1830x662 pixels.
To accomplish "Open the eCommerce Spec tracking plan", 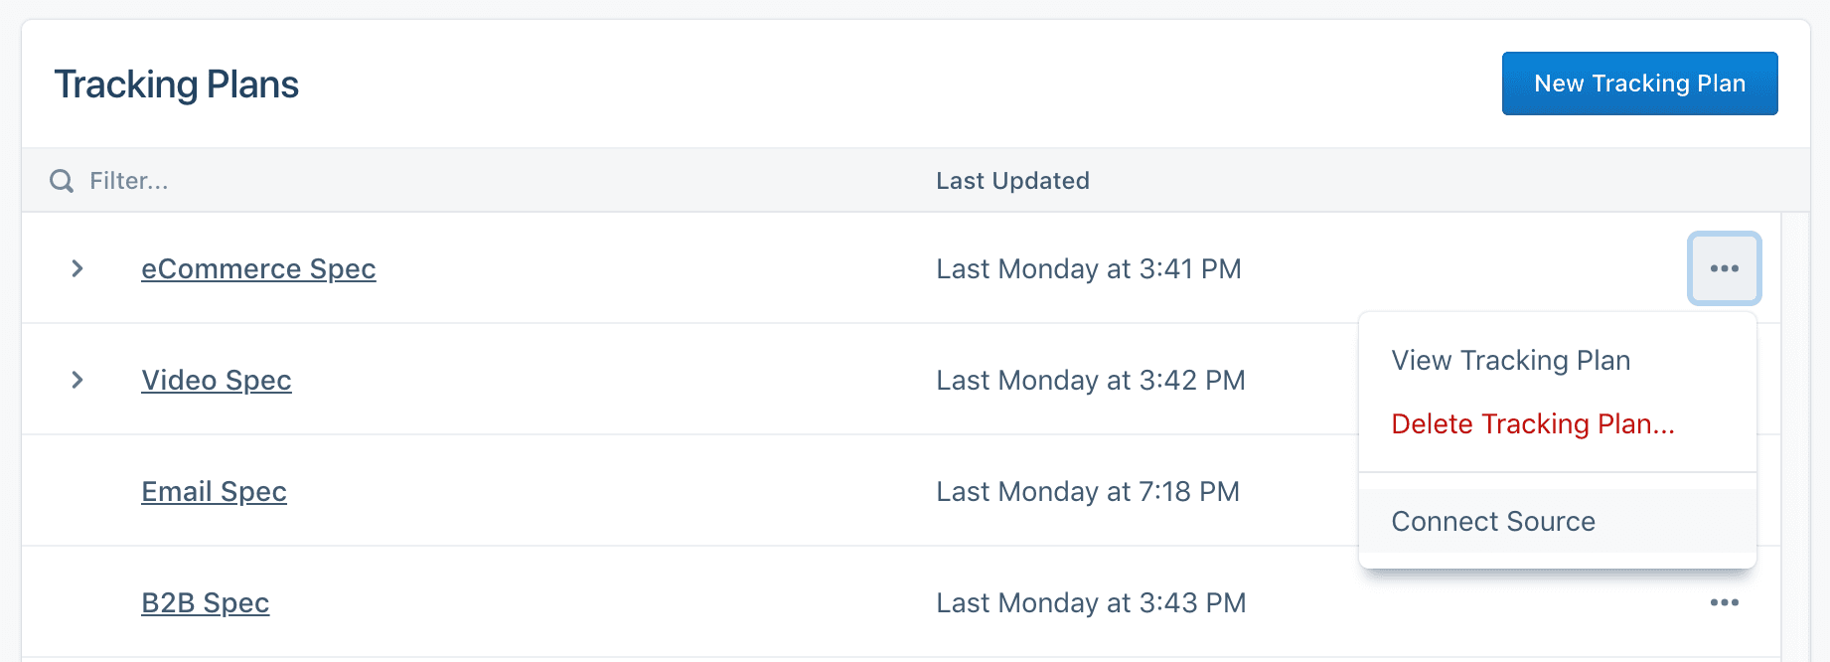I will (x=258, y=268).
